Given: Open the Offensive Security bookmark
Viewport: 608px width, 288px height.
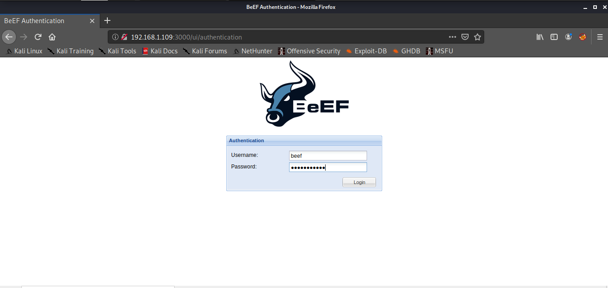Looking at the screenshot, I should (x=309, y=51).
